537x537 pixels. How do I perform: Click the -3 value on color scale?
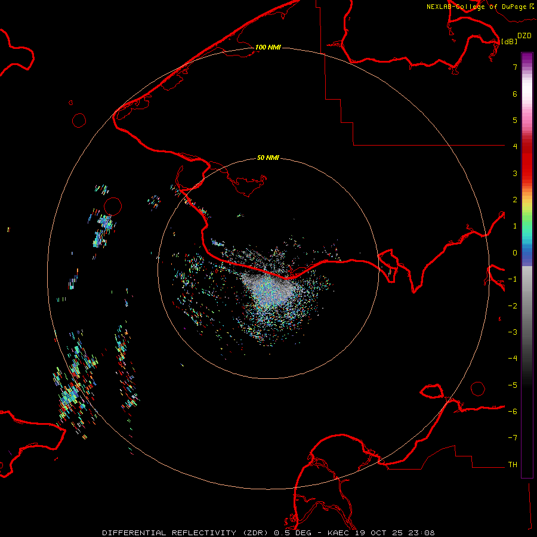point(513,332)
